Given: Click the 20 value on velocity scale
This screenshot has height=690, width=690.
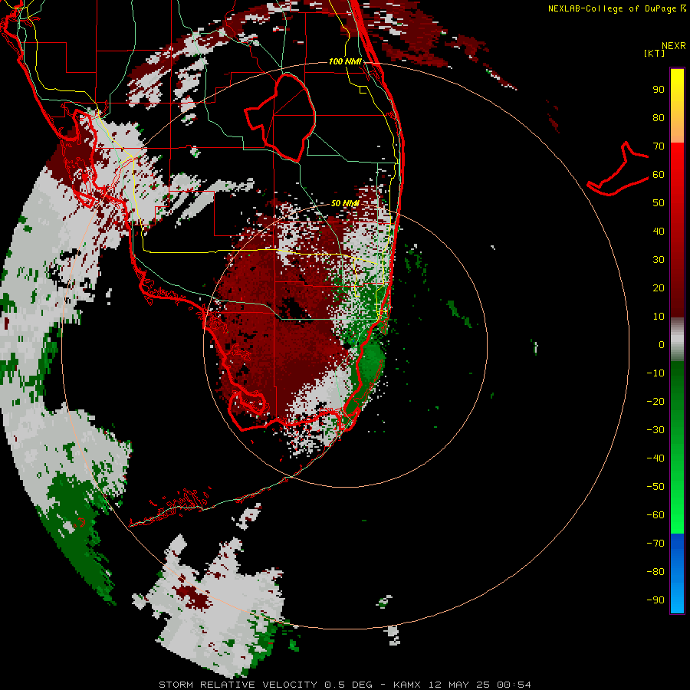Looking at the screenshot, I should 659,287.
